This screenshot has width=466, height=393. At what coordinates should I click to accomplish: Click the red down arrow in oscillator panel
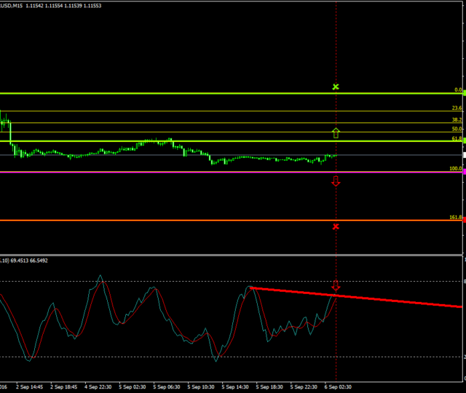pyautogui.click(x=336, y=286)
